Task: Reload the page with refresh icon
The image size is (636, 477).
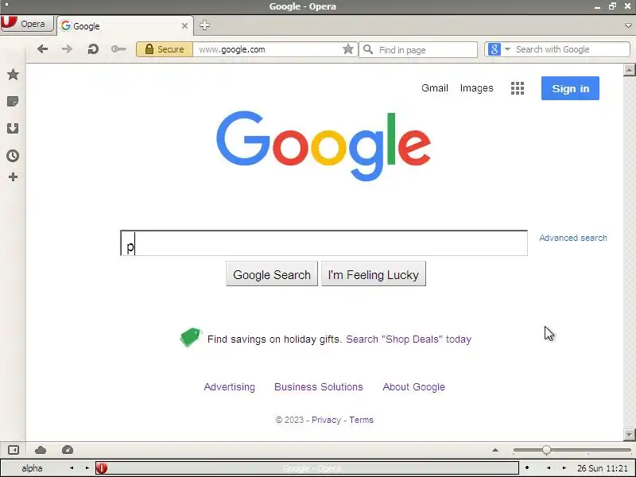Action: (93, 49)
